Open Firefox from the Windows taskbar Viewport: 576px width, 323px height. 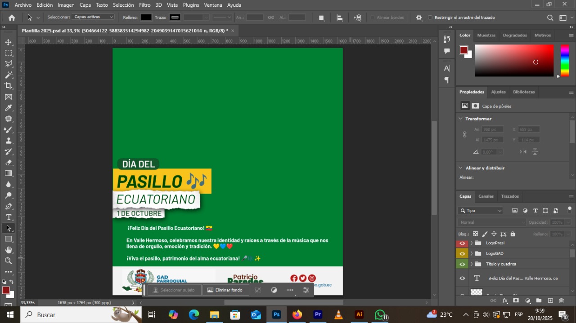(x=297, y=314)
